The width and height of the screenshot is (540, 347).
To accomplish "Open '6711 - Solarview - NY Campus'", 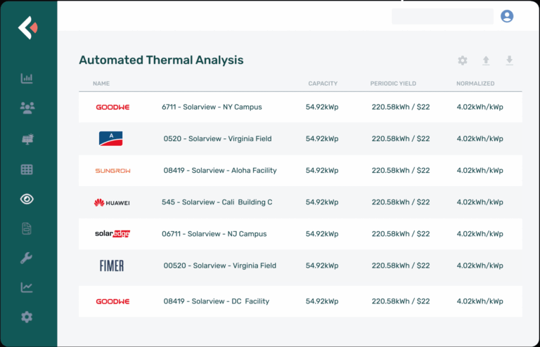I will pyautogui.click(x=212, y=107).
